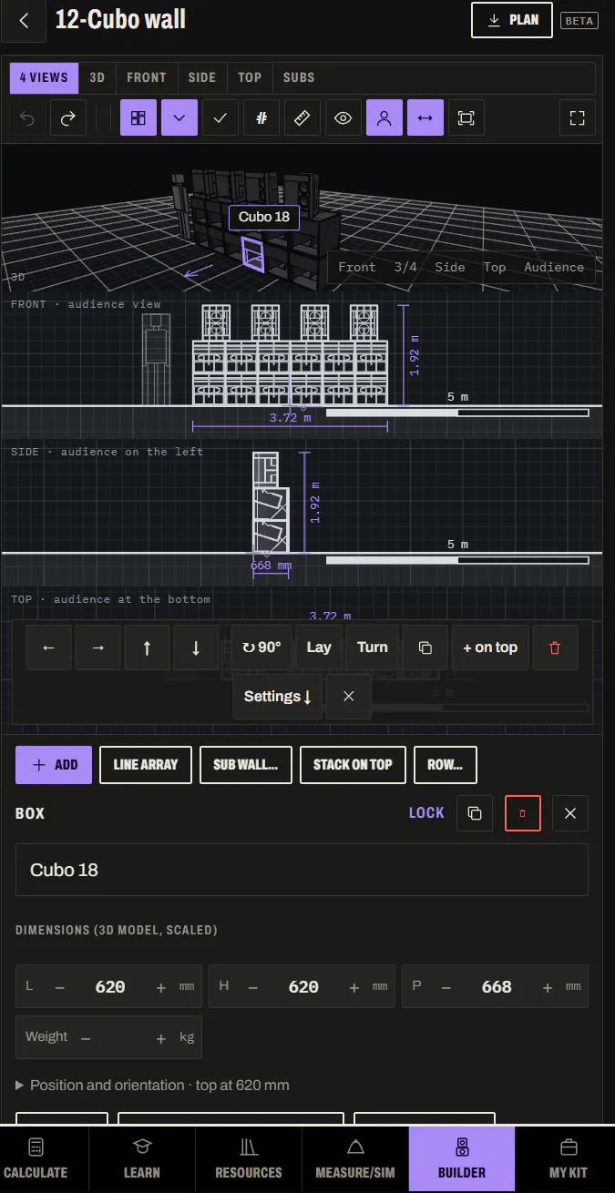Select the SIDE view tab

(x=202, y=78)
